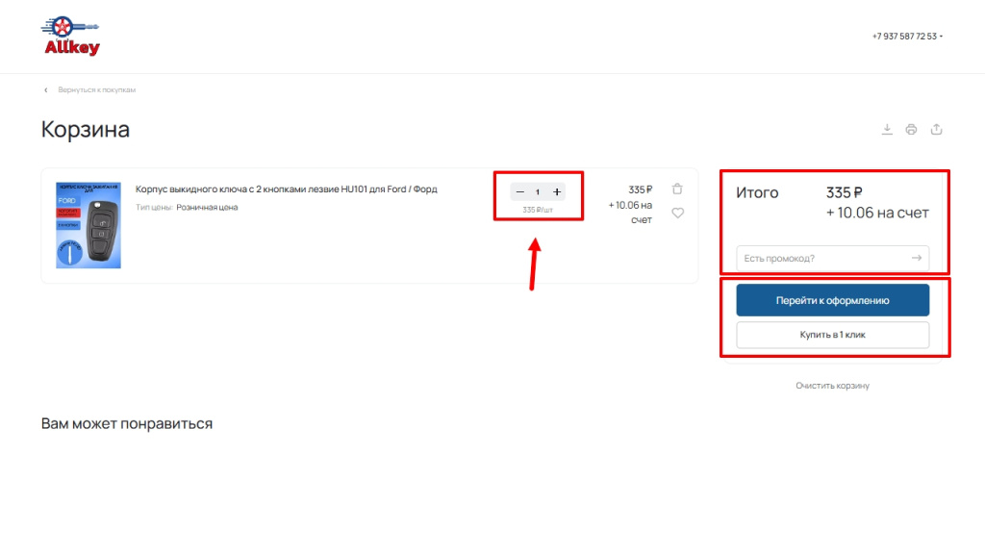The height and width of the screenshot is (554, 985).
Task: Click the back arrow near Вернуться к покупкам
Action: [x=45, y=89]
